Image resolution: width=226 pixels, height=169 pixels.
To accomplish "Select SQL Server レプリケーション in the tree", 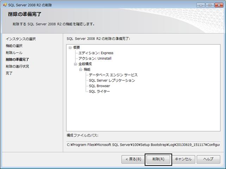I will pyautogui.click(x=112, y=80).
